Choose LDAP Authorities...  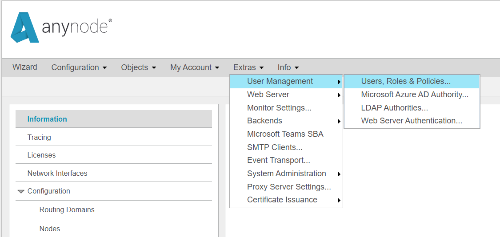pyautogui.click(x=412, y=108)
